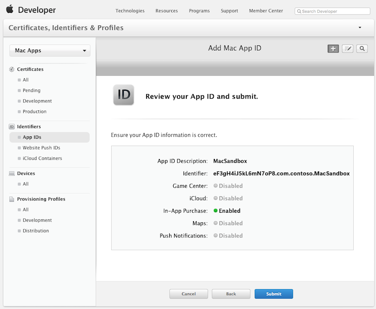Click the Identifiers ID icon in sidebar
The width and height of the screenshot is (376, 309).
[12, 127]
